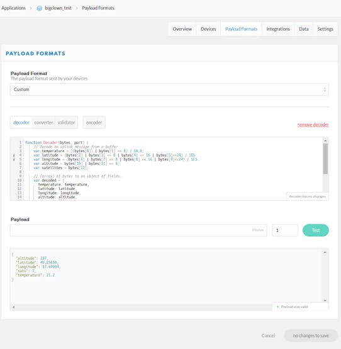
Task: Click code editor scroll up arrow
Action: (x=325, y=140)
